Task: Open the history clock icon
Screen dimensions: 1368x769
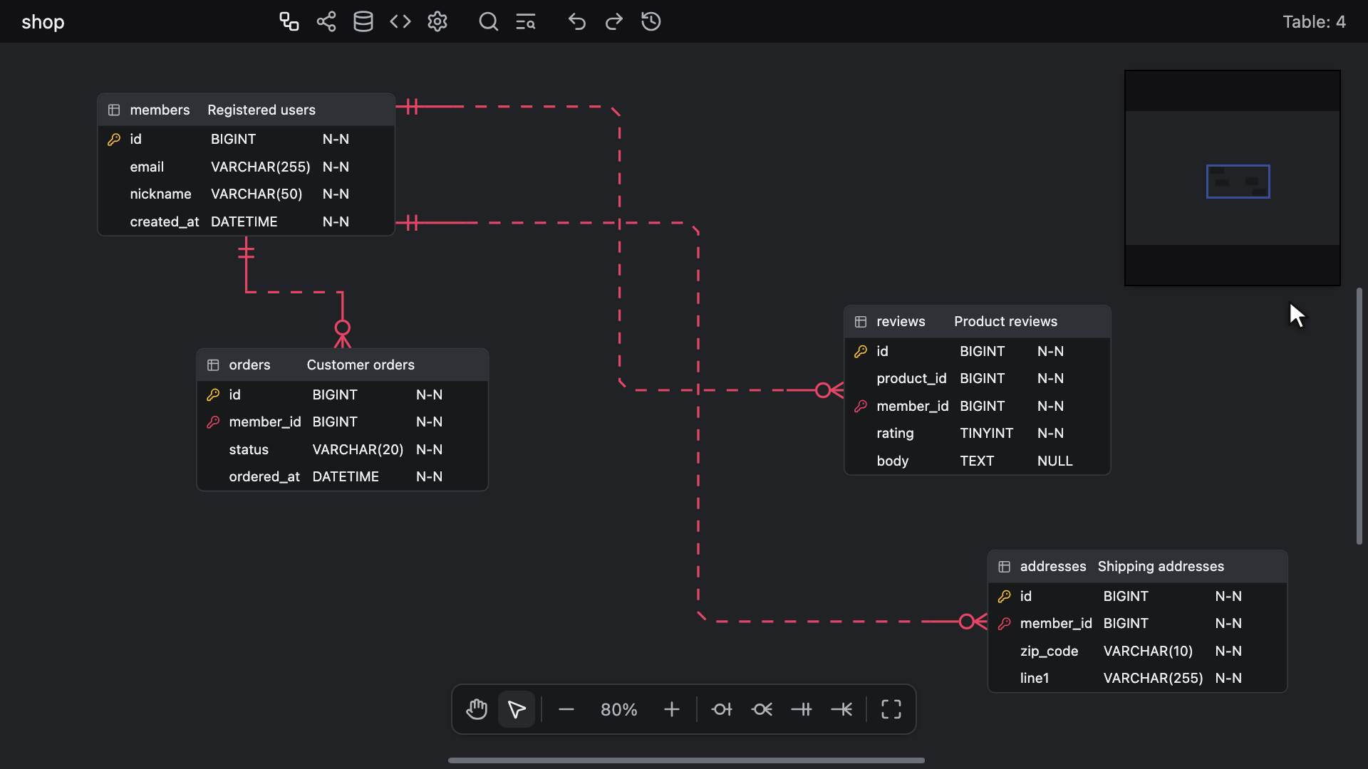Action: [651, 21]
